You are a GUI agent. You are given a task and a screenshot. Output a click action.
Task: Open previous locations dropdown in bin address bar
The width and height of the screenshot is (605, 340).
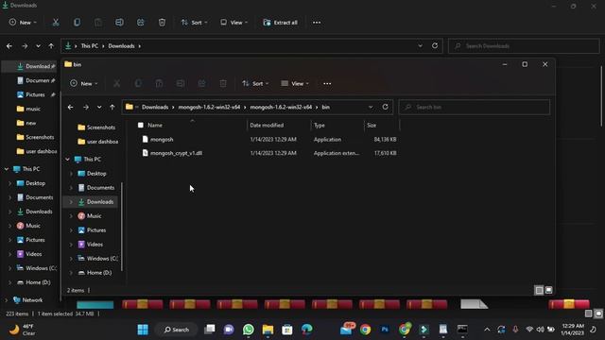(x=371, y=107)
